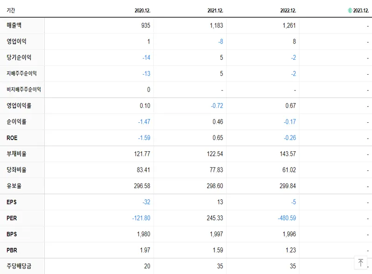The width and height of the screenshot is (372, 274).
Task: Click the ROE row label
Action: pyautogui.click(x=12, y=138)
